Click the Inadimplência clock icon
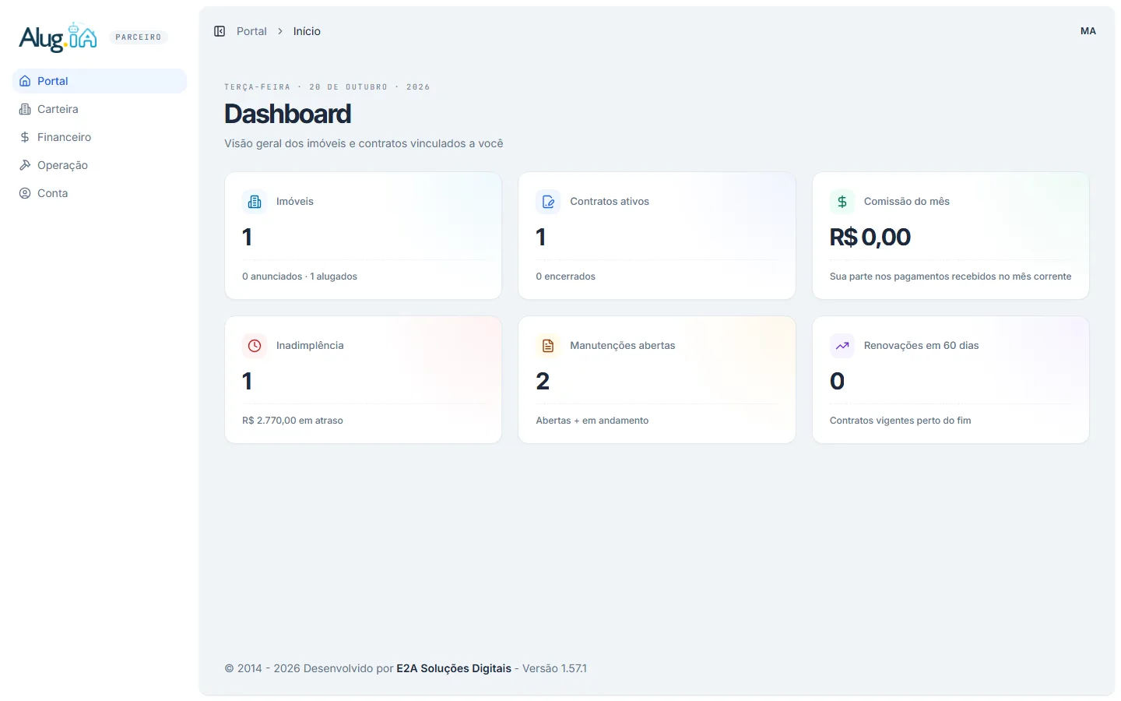Screen dimensions: 1121x701 click(255, 346)
